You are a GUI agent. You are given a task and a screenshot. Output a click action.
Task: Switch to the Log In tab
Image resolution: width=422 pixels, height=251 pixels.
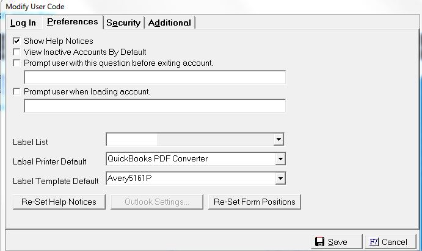tap(23, 23)
